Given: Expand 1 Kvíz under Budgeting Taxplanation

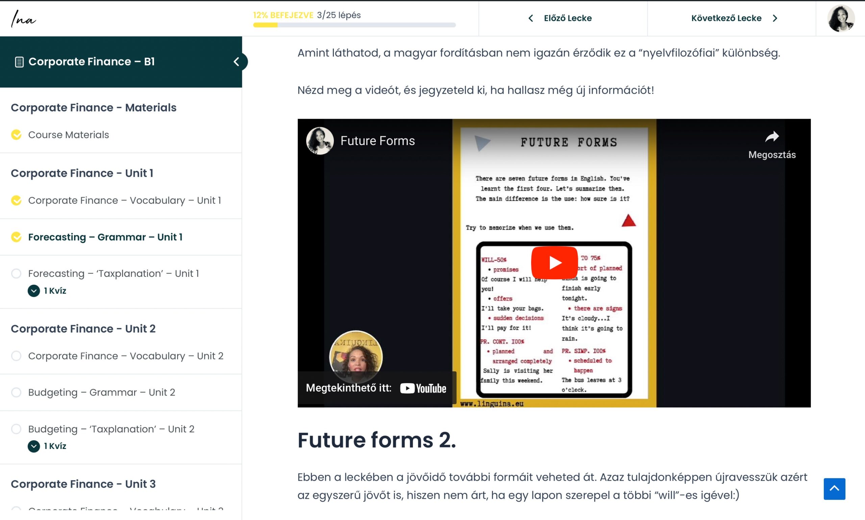Looking at the screenshot, I should (x=47, y=446).
